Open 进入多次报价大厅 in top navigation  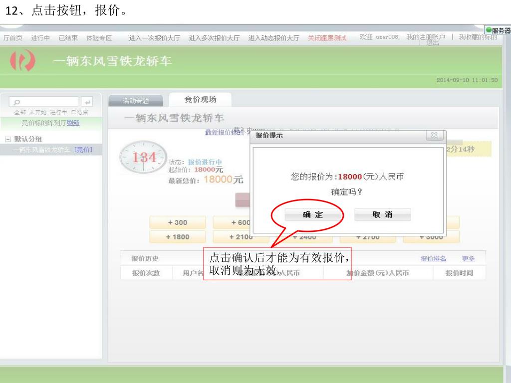(214, 38)
